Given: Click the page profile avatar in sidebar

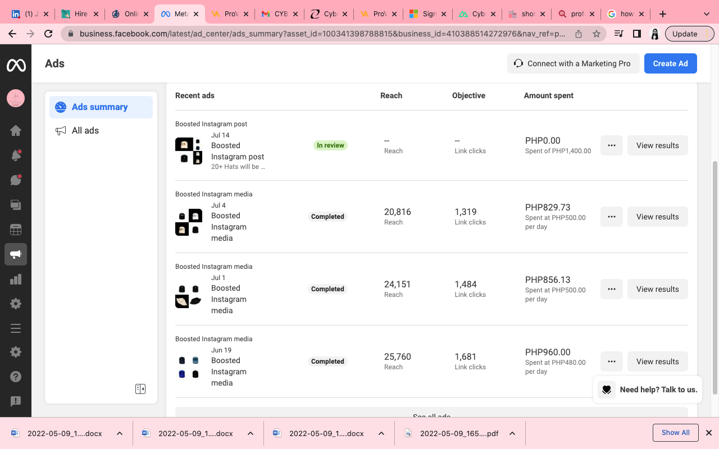Looking at the screenshot, I should point(16,99).
